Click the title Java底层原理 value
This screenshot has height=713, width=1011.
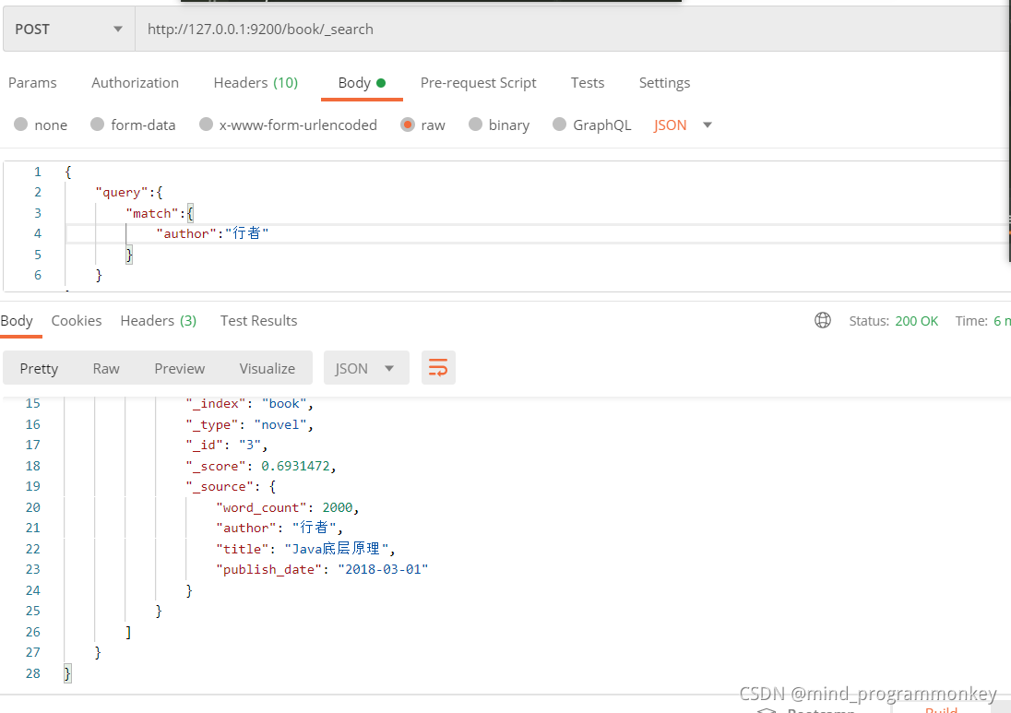tap(337, 549)
